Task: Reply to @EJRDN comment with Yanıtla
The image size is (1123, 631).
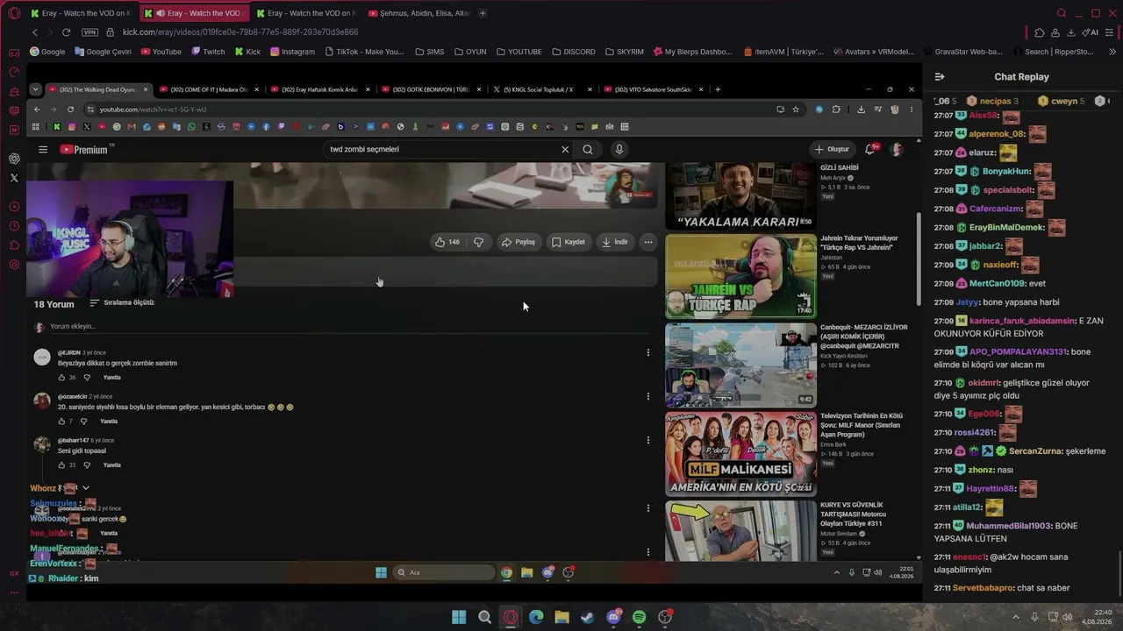Action: [x=112, y=378]
